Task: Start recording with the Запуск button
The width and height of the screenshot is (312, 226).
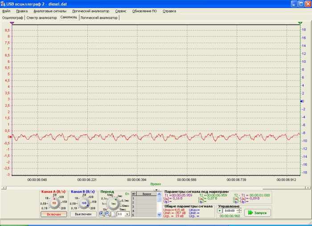Action: pyautogui.click(x=258, y=213)
